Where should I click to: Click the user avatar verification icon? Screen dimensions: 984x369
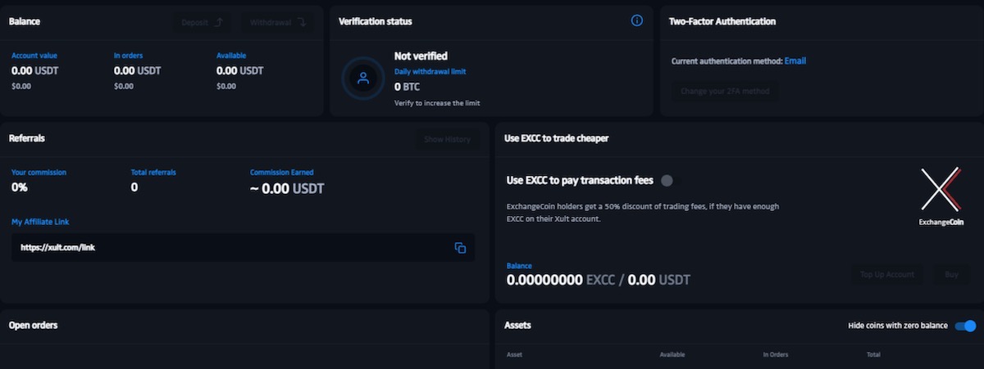pos(363,79)
